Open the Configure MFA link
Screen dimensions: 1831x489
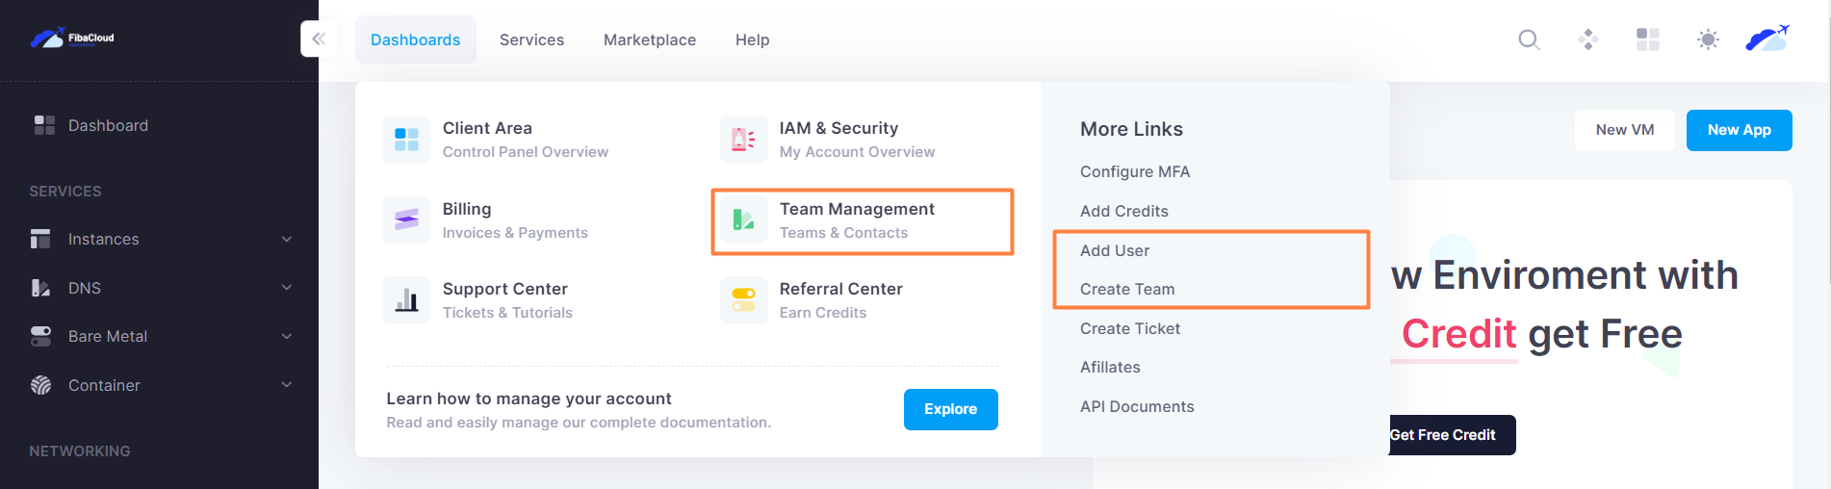[1135, 171]
